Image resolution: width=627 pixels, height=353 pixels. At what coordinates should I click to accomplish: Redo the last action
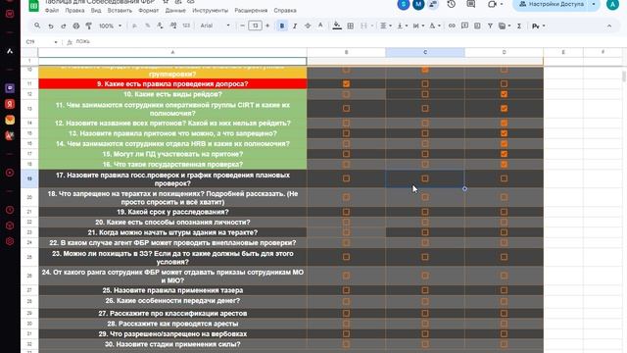coord(63,25)
